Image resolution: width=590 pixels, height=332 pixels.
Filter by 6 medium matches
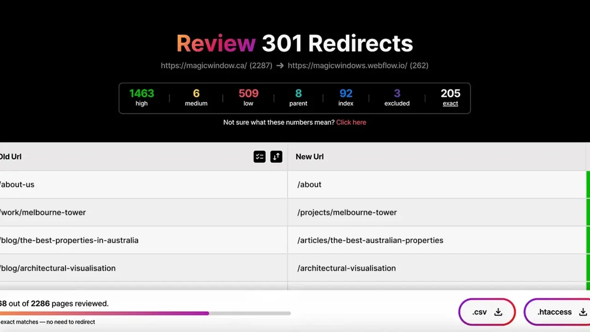[x=196, y=98]
